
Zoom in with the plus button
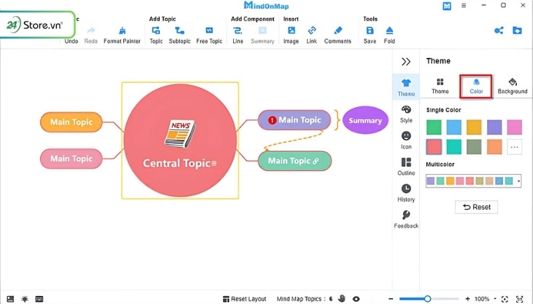(x=468, y=299)
